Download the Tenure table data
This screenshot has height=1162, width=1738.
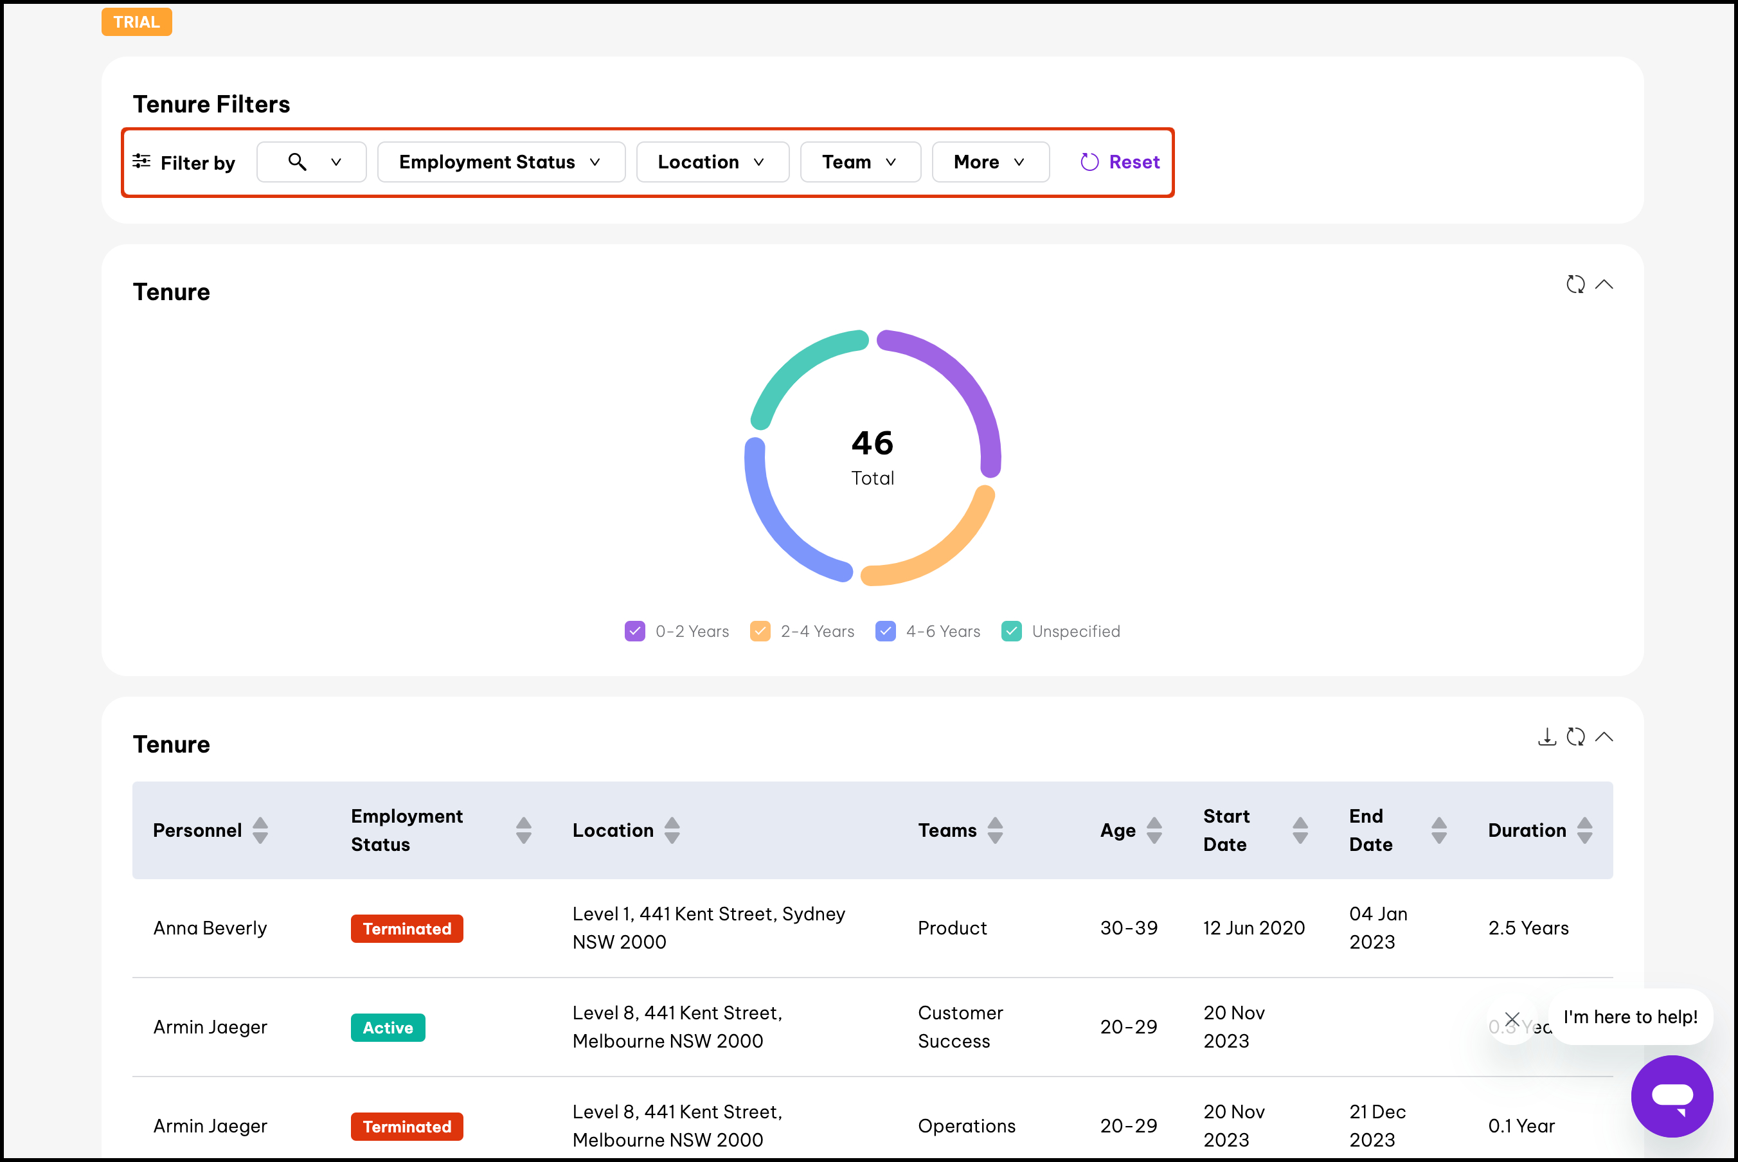pyautogui.click(x=1547, y=737)
